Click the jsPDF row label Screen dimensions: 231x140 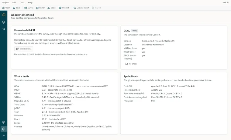tap(17, 108)
